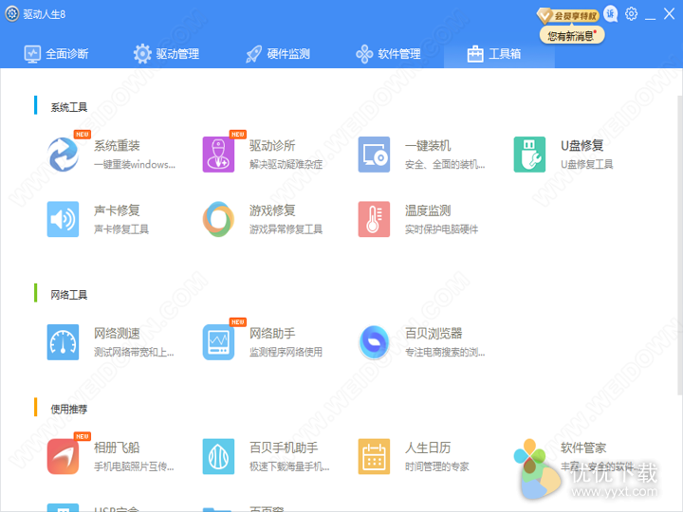Click the 系统重装 title text
This screenshot has height=512, width=683.
click(117, 145)
